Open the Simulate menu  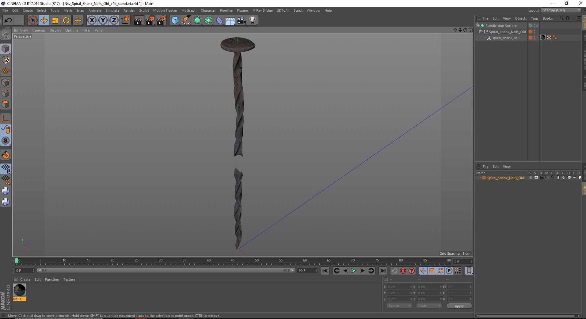click(x=112, y=10)
